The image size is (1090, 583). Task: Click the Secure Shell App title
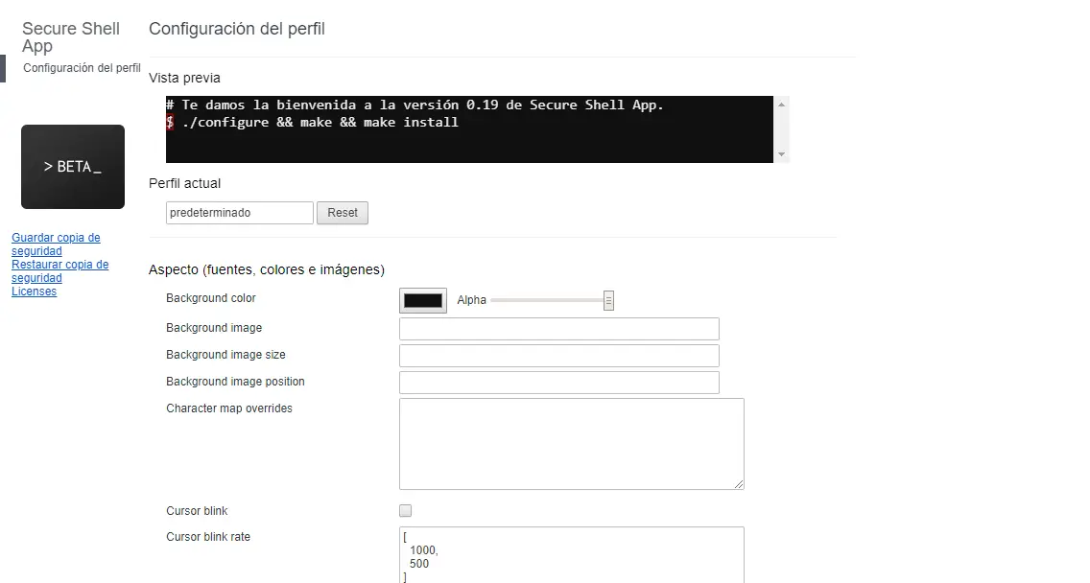tap(71, 37)
